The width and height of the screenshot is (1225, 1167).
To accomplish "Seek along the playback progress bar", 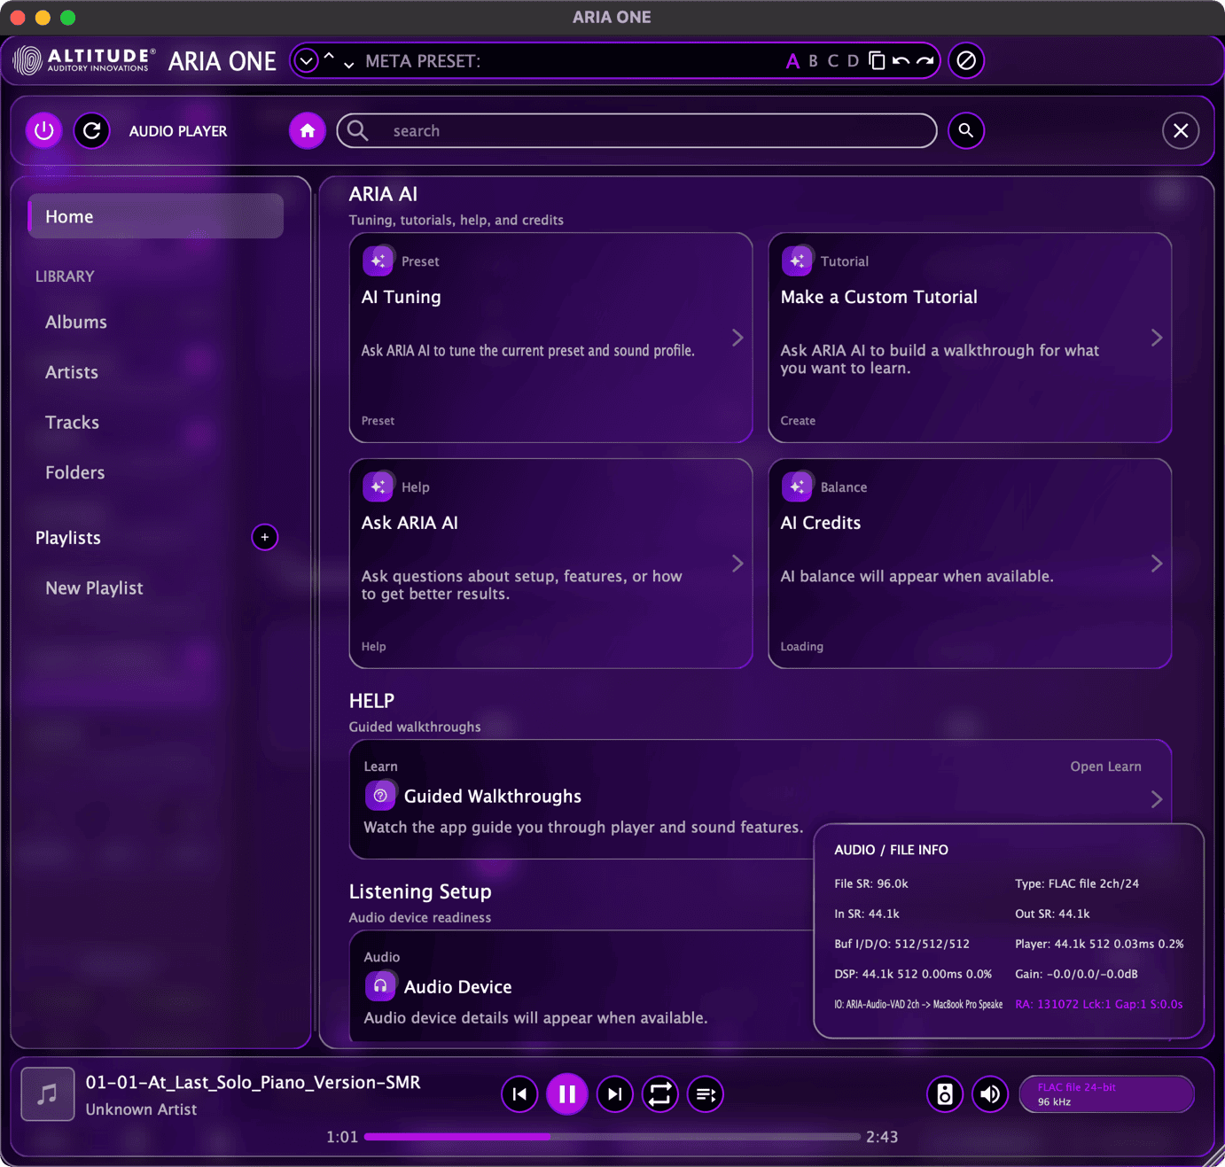I will point(612,1137).
